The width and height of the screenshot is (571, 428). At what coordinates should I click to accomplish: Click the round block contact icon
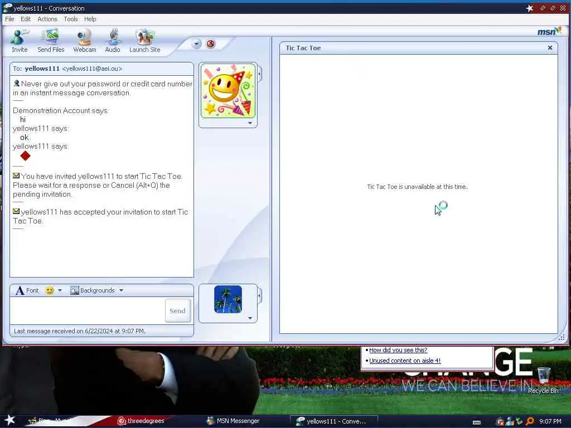click(210, 44)
